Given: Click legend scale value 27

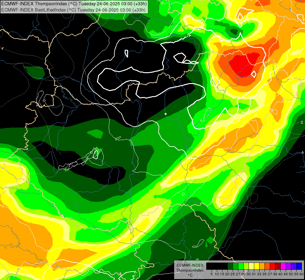Looking at the screenshot, I should (x=238, y=274).
